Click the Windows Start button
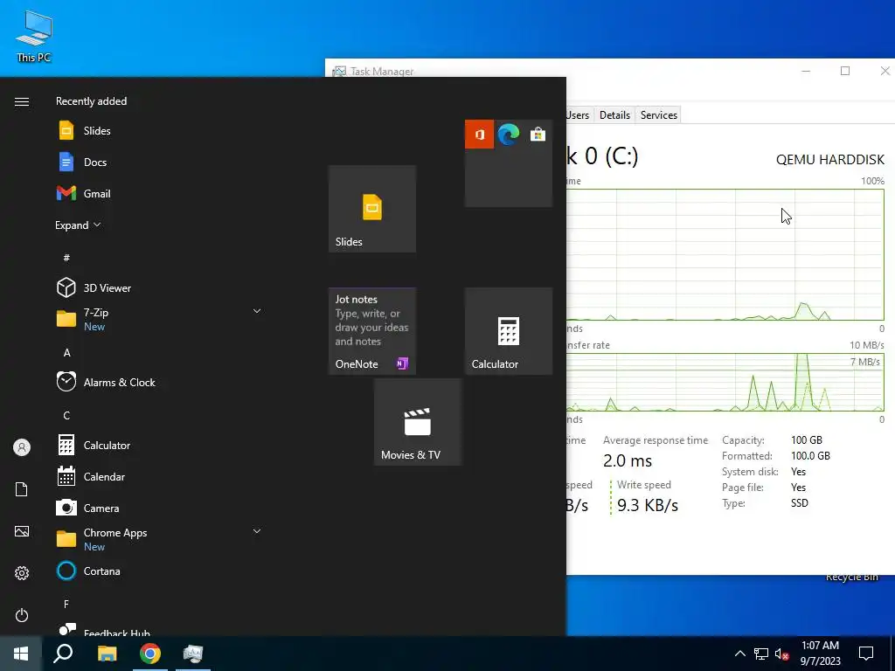This screenshot has width=895, height=671. coord(21,654)
